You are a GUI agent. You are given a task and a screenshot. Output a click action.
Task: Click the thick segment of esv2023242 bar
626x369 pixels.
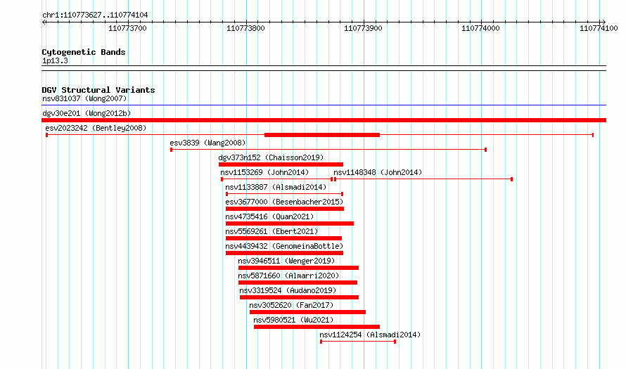321,135
